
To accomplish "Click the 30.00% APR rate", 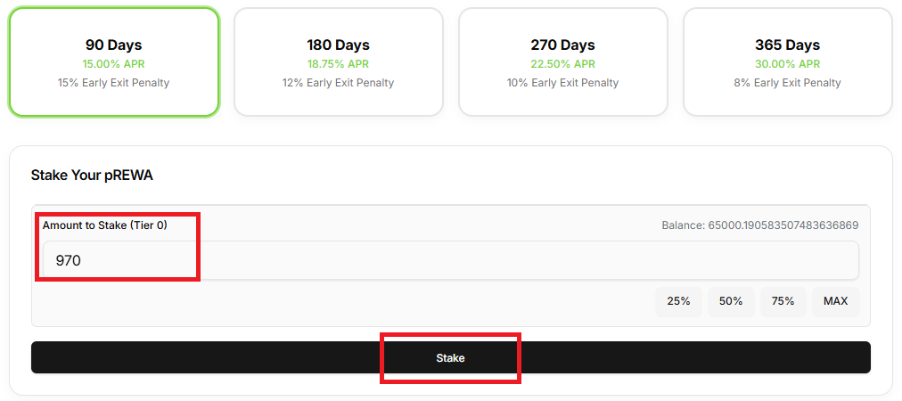I will (x=787, y=64).
